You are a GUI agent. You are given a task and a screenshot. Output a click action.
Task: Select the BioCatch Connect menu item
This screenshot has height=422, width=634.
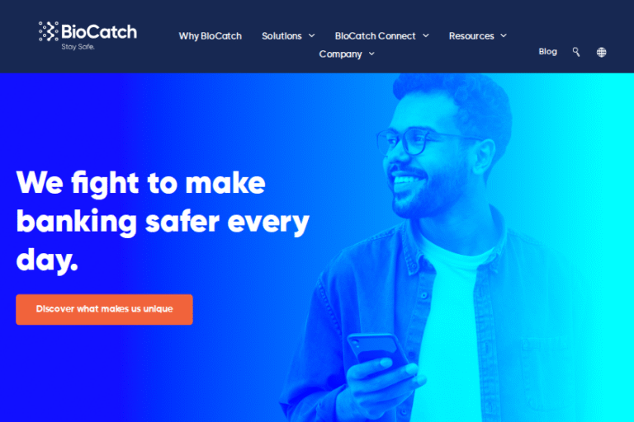(376, 36)
